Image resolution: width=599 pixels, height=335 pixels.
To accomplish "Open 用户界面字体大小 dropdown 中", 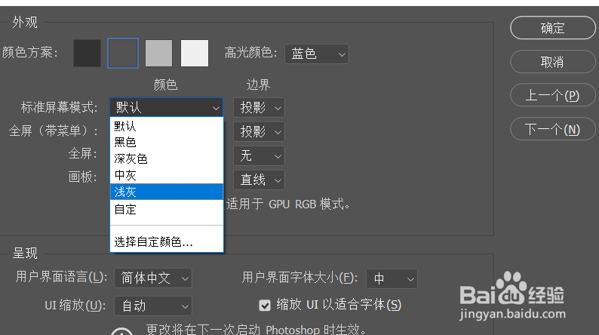I will click(392, 279).
